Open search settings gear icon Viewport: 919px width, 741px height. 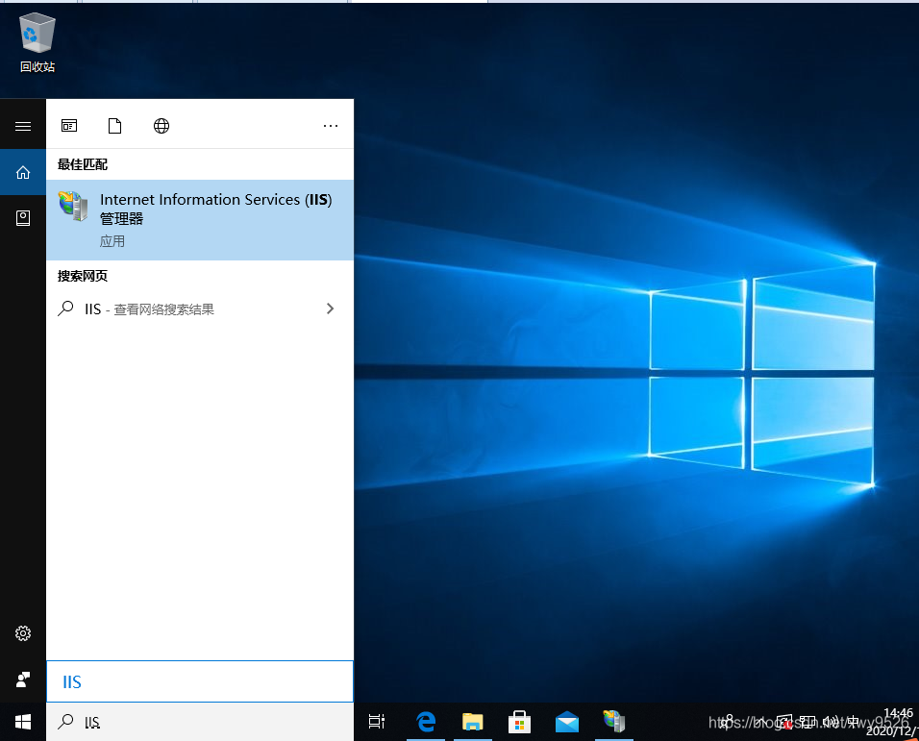23,633
